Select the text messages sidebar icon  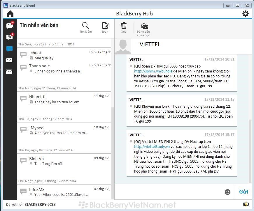tap(10, 49)
